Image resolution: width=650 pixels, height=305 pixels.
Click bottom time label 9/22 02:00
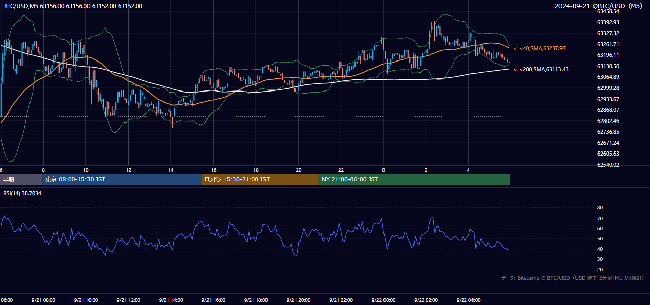coord(426,300)
